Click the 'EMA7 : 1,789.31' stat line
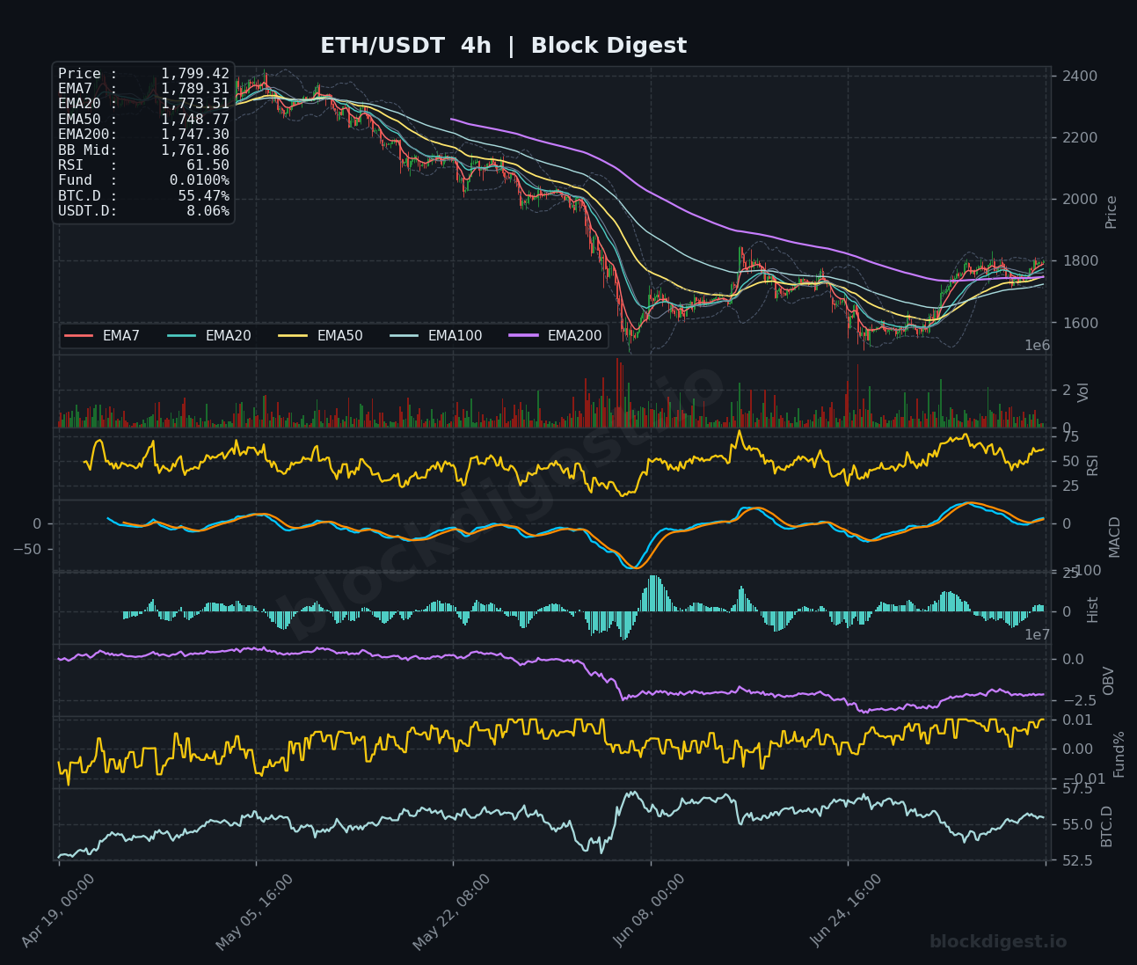Image resolution: width=1137 pixels, height=965 pixels. click(x=143, y=89)
